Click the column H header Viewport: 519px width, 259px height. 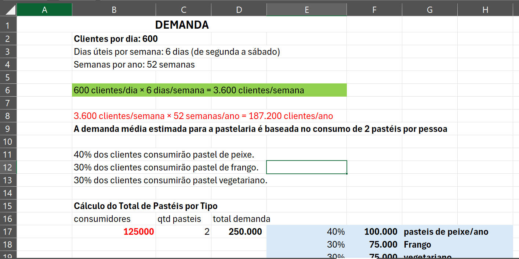[485, 10]
